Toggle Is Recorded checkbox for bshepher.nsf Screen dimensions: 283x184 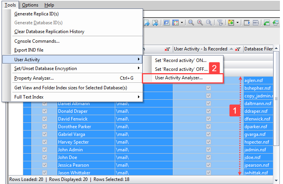(208, 88)
